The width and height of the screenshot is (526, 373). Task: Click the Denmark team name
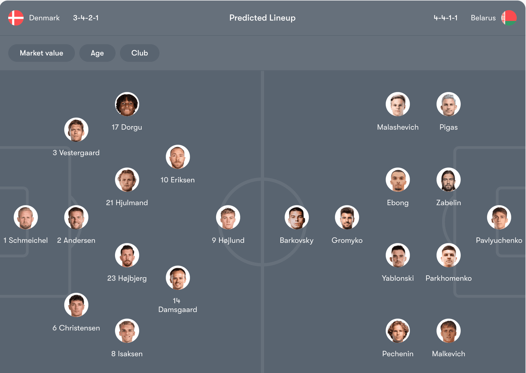pyautogui.click(x=44, y=18)
